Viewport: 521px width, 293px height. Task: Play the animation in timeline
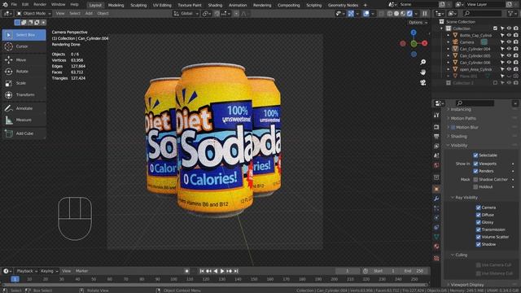pyautogui.click(x=222, y=271)
